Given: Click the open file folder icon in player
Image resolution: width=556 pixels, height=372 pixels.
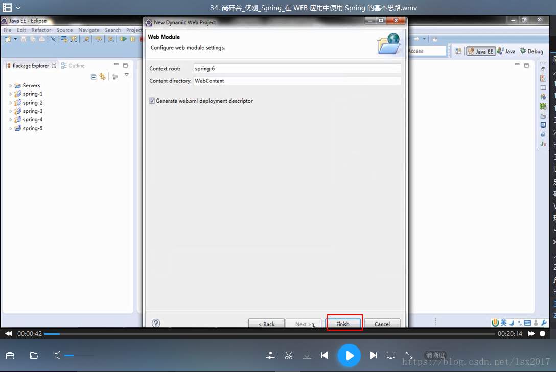Looking at the screenshot, I should tap(34, 355).
